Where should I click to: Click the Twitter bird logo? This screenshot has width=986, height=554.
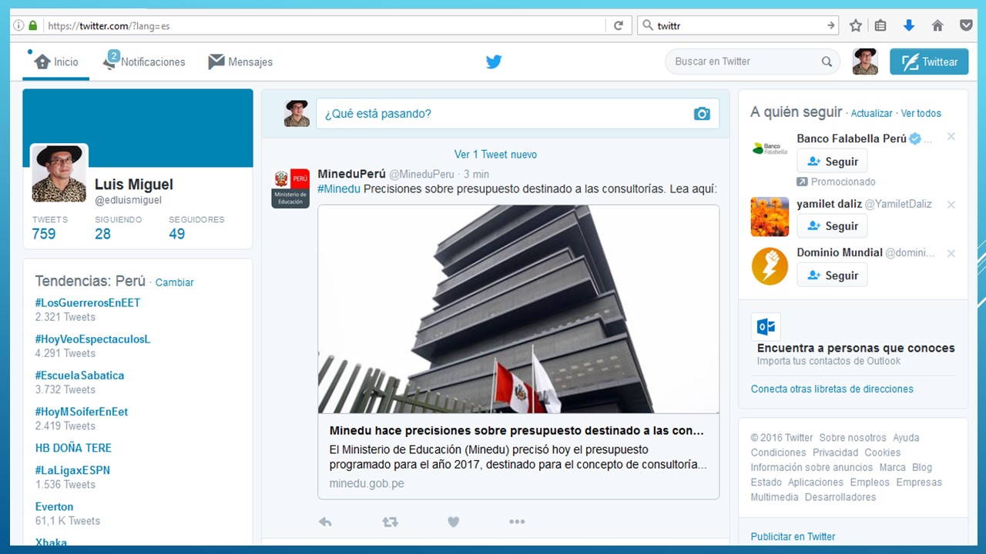coord(494,62)
